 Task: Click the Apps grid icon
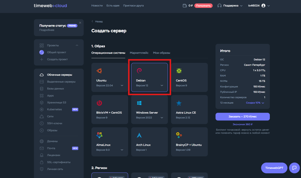42,96
